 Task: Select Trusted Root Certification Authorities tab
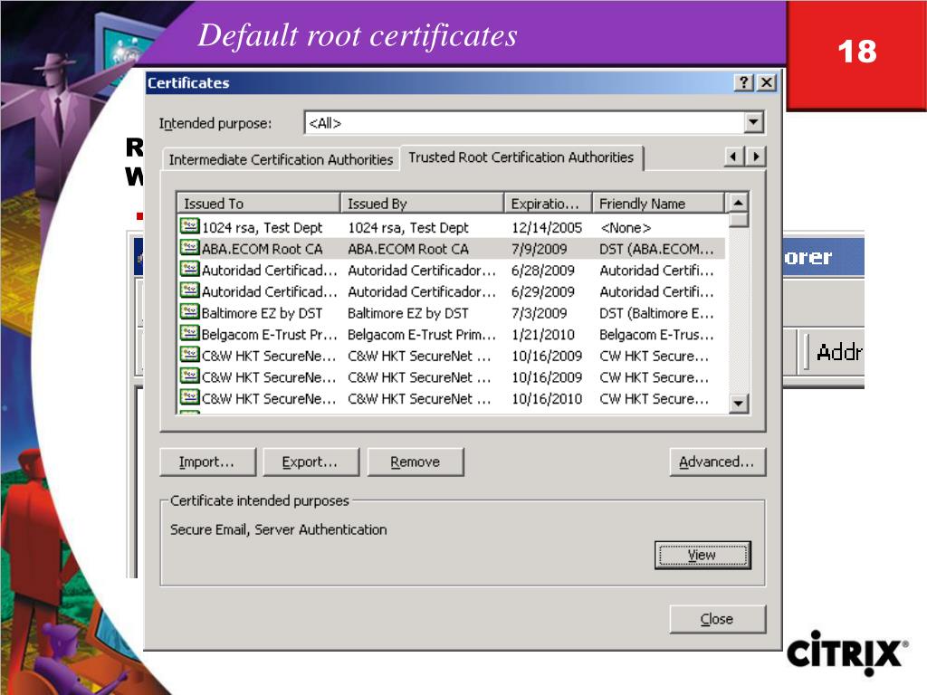pos(521,157)
